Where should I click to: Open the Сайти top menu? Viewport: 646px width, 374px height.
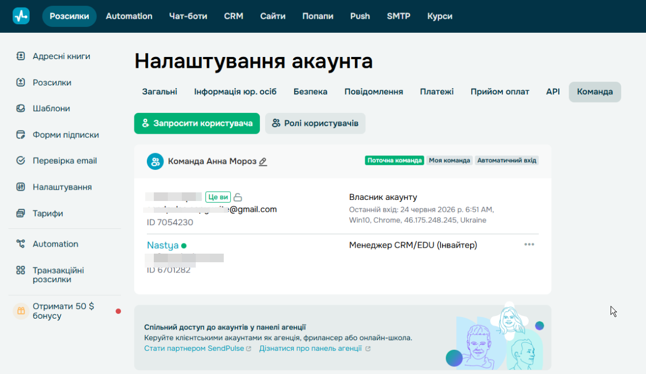point(273,16)
